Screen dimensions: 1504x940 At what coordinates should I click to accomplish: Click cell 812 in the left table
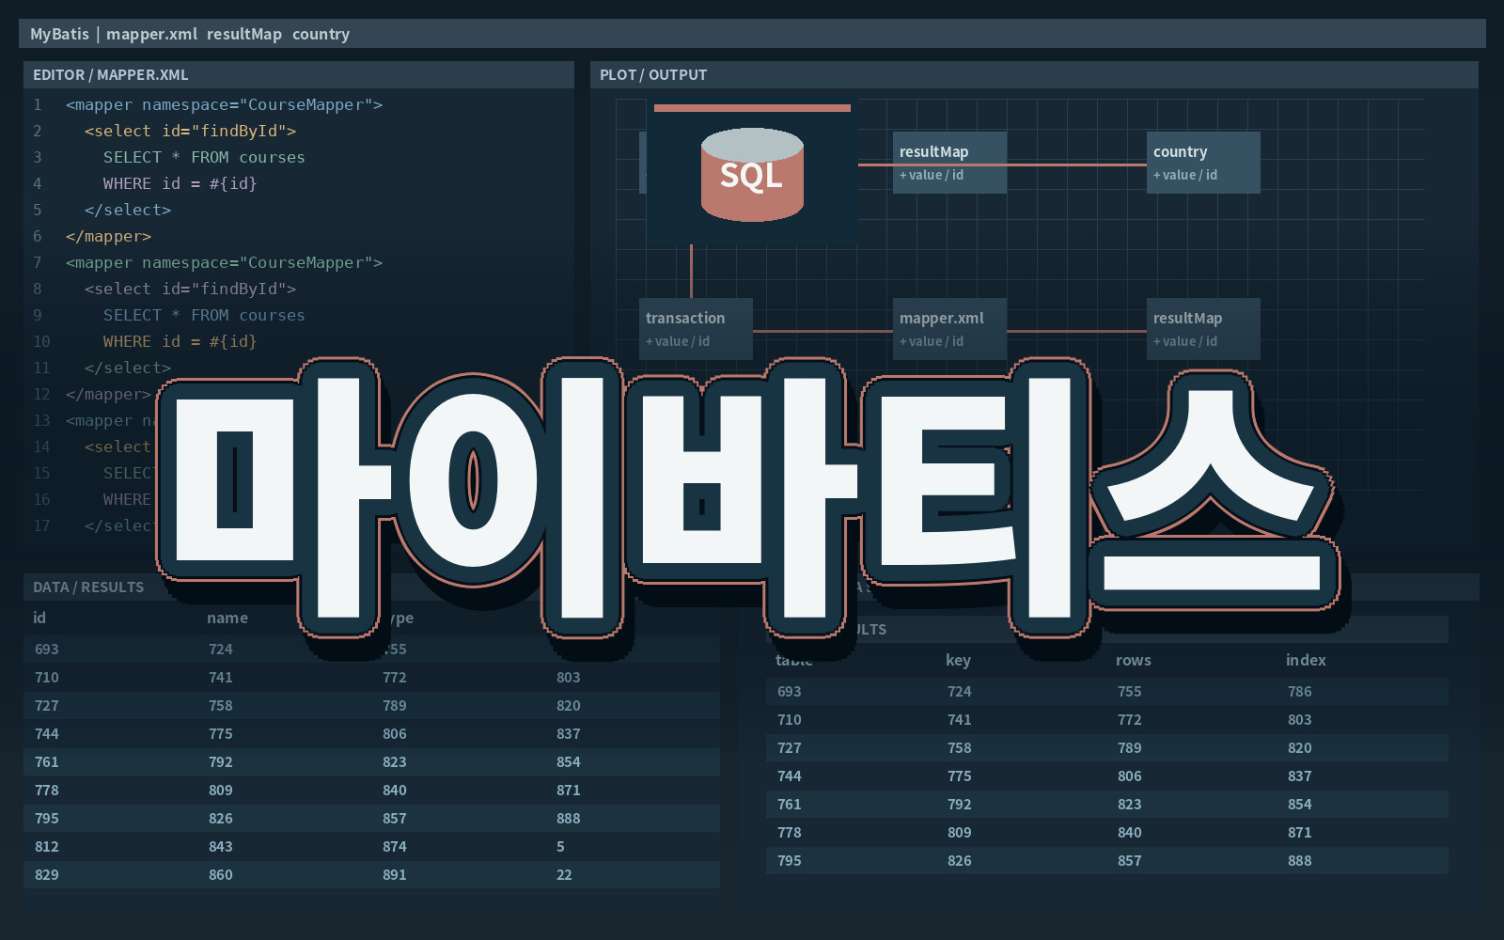pos(47,846)
